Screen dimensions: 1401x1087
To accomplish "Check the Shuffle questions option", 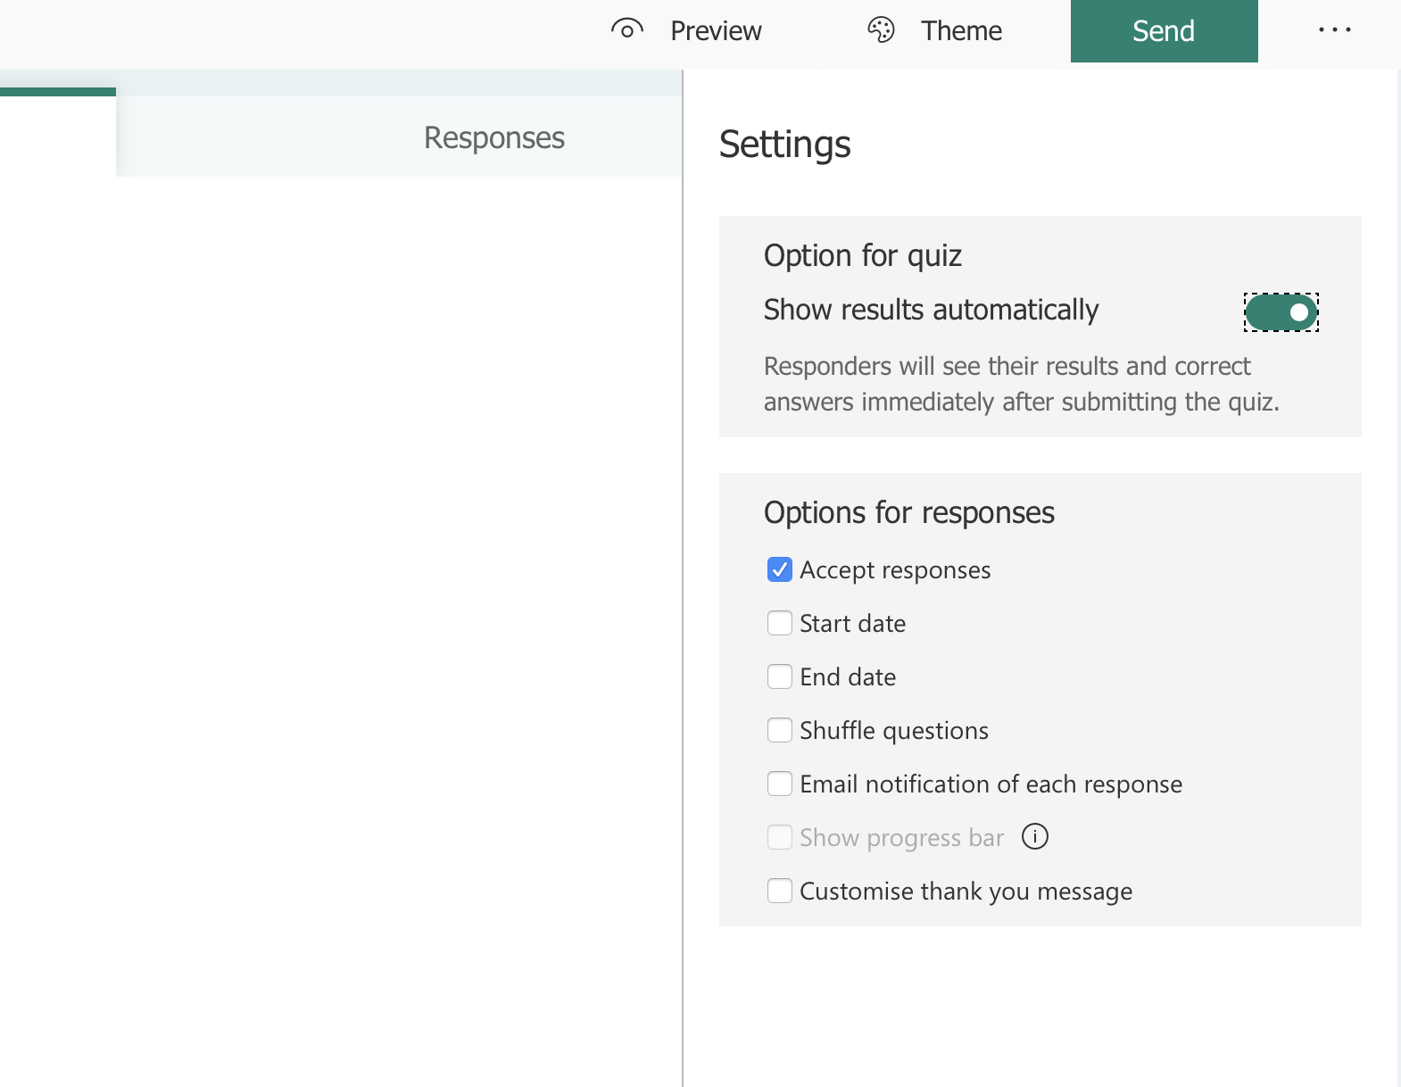I will (779, 730).
